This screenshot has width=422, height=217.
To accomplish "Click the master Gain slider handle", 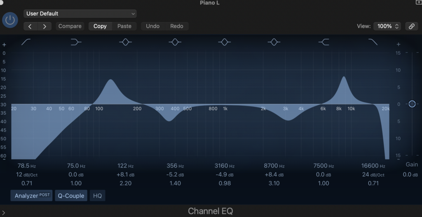I will click(x=412, y=104).
